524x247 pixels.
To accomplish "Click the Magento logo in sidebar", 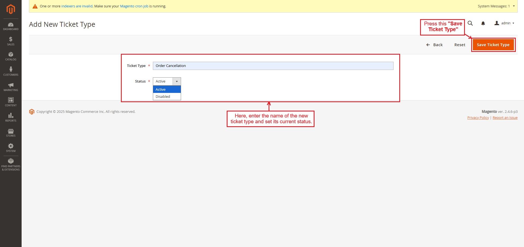I will pyautogui.click(x=11, y=9).
